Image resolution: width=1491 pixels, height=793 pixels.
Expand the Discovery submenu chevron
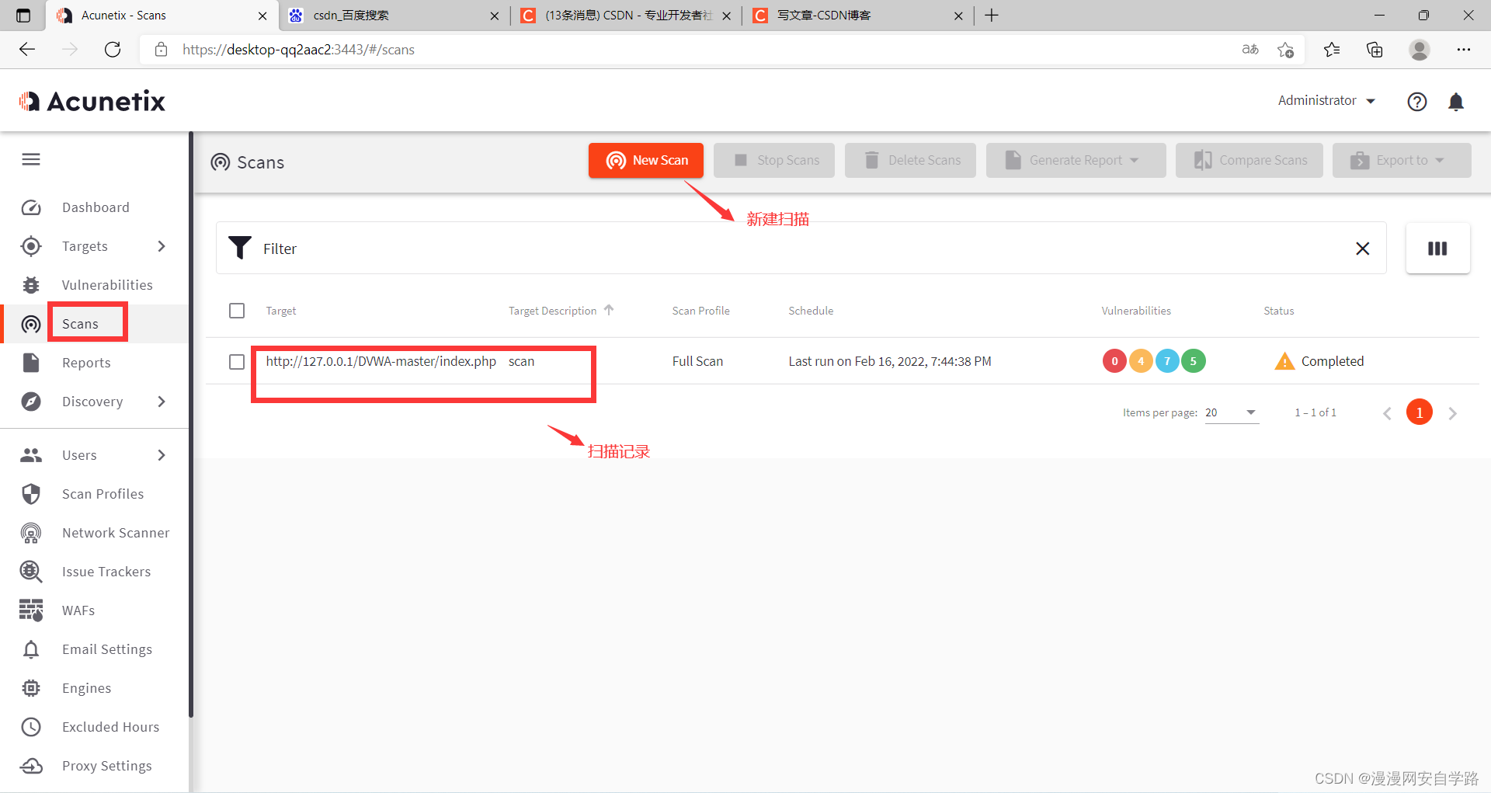coord(162,402)
